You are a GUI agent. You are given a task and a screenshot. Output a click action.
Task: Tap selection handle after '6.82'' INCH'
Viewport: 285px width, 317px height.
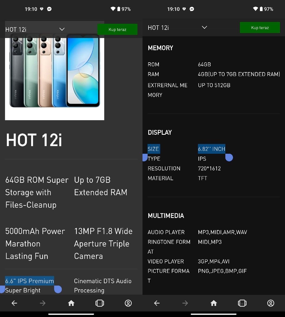click(x=229, y=158)
